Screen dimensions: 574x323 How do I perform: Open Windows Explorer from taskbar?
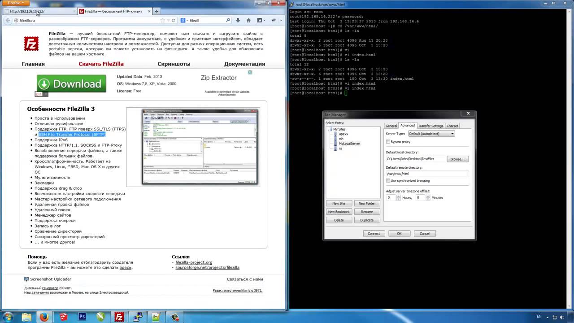27,317
